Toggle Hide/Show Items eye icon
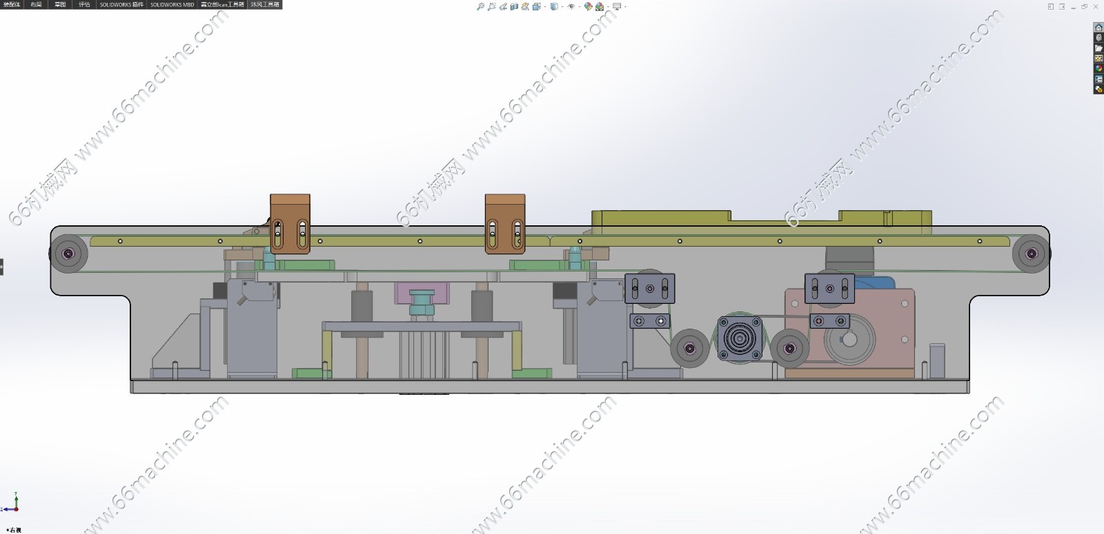 coord(571,6)
